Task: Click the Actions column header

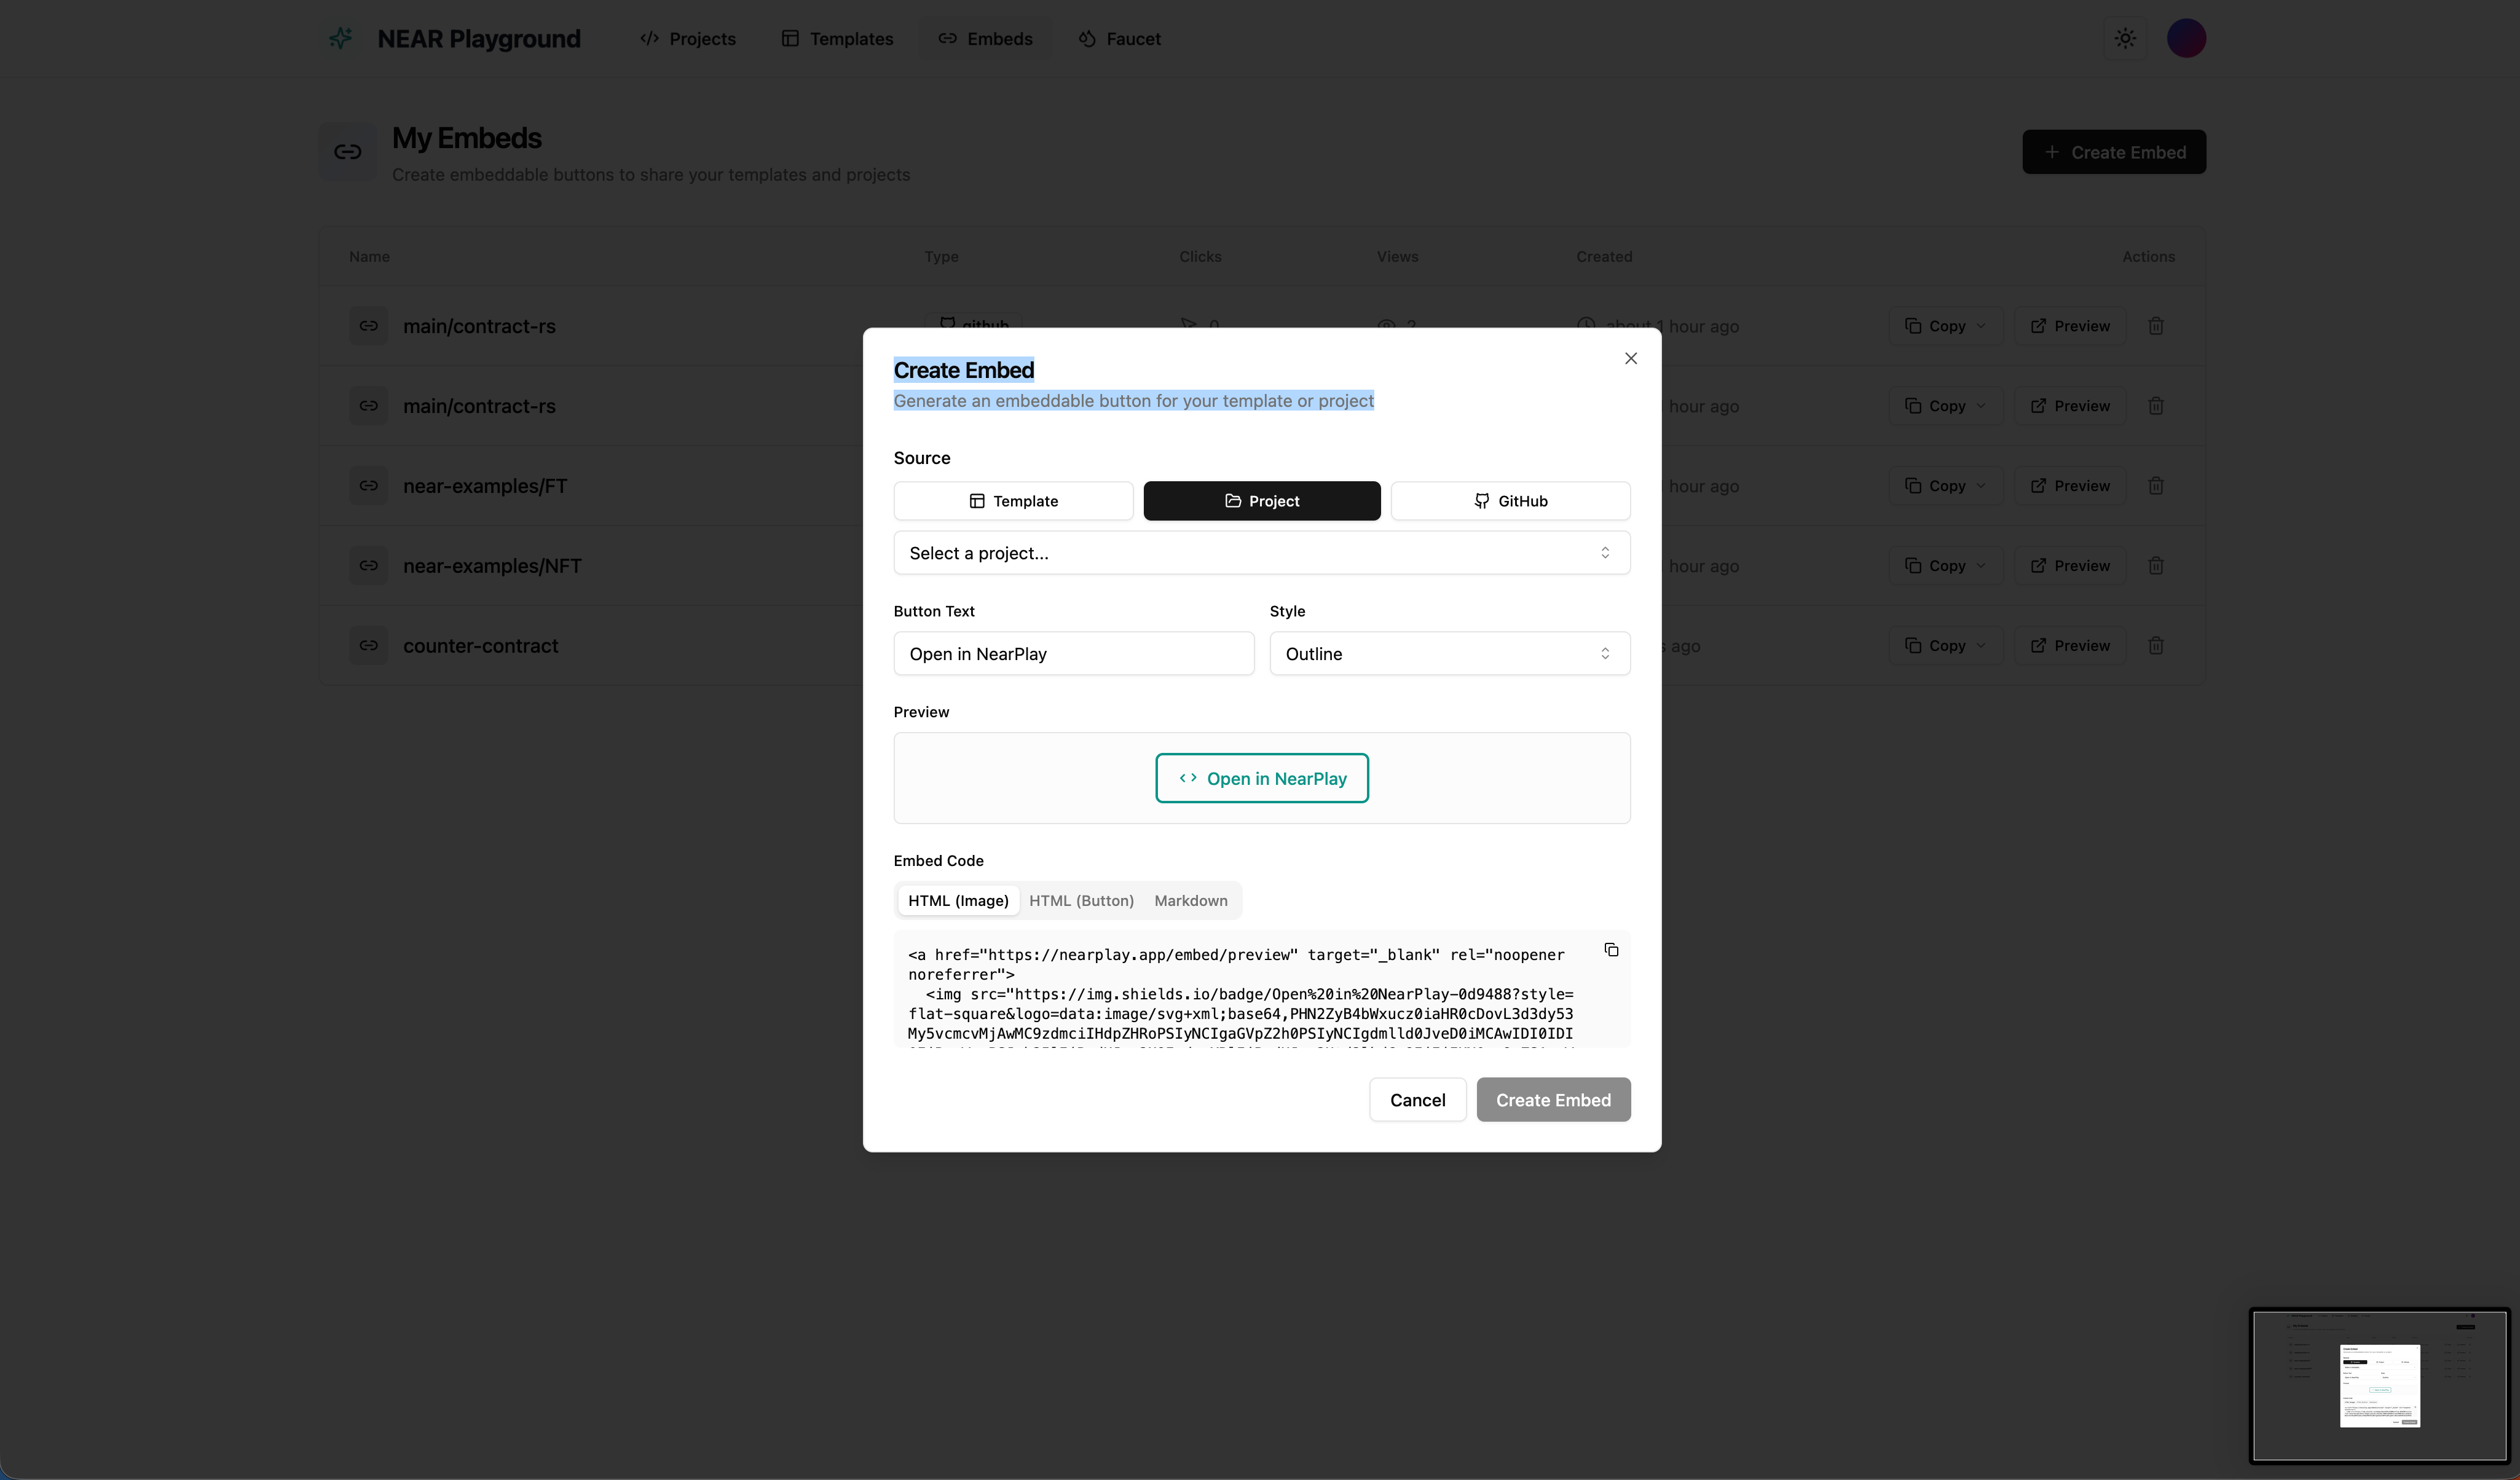Action: click(x=2148, y=257)
